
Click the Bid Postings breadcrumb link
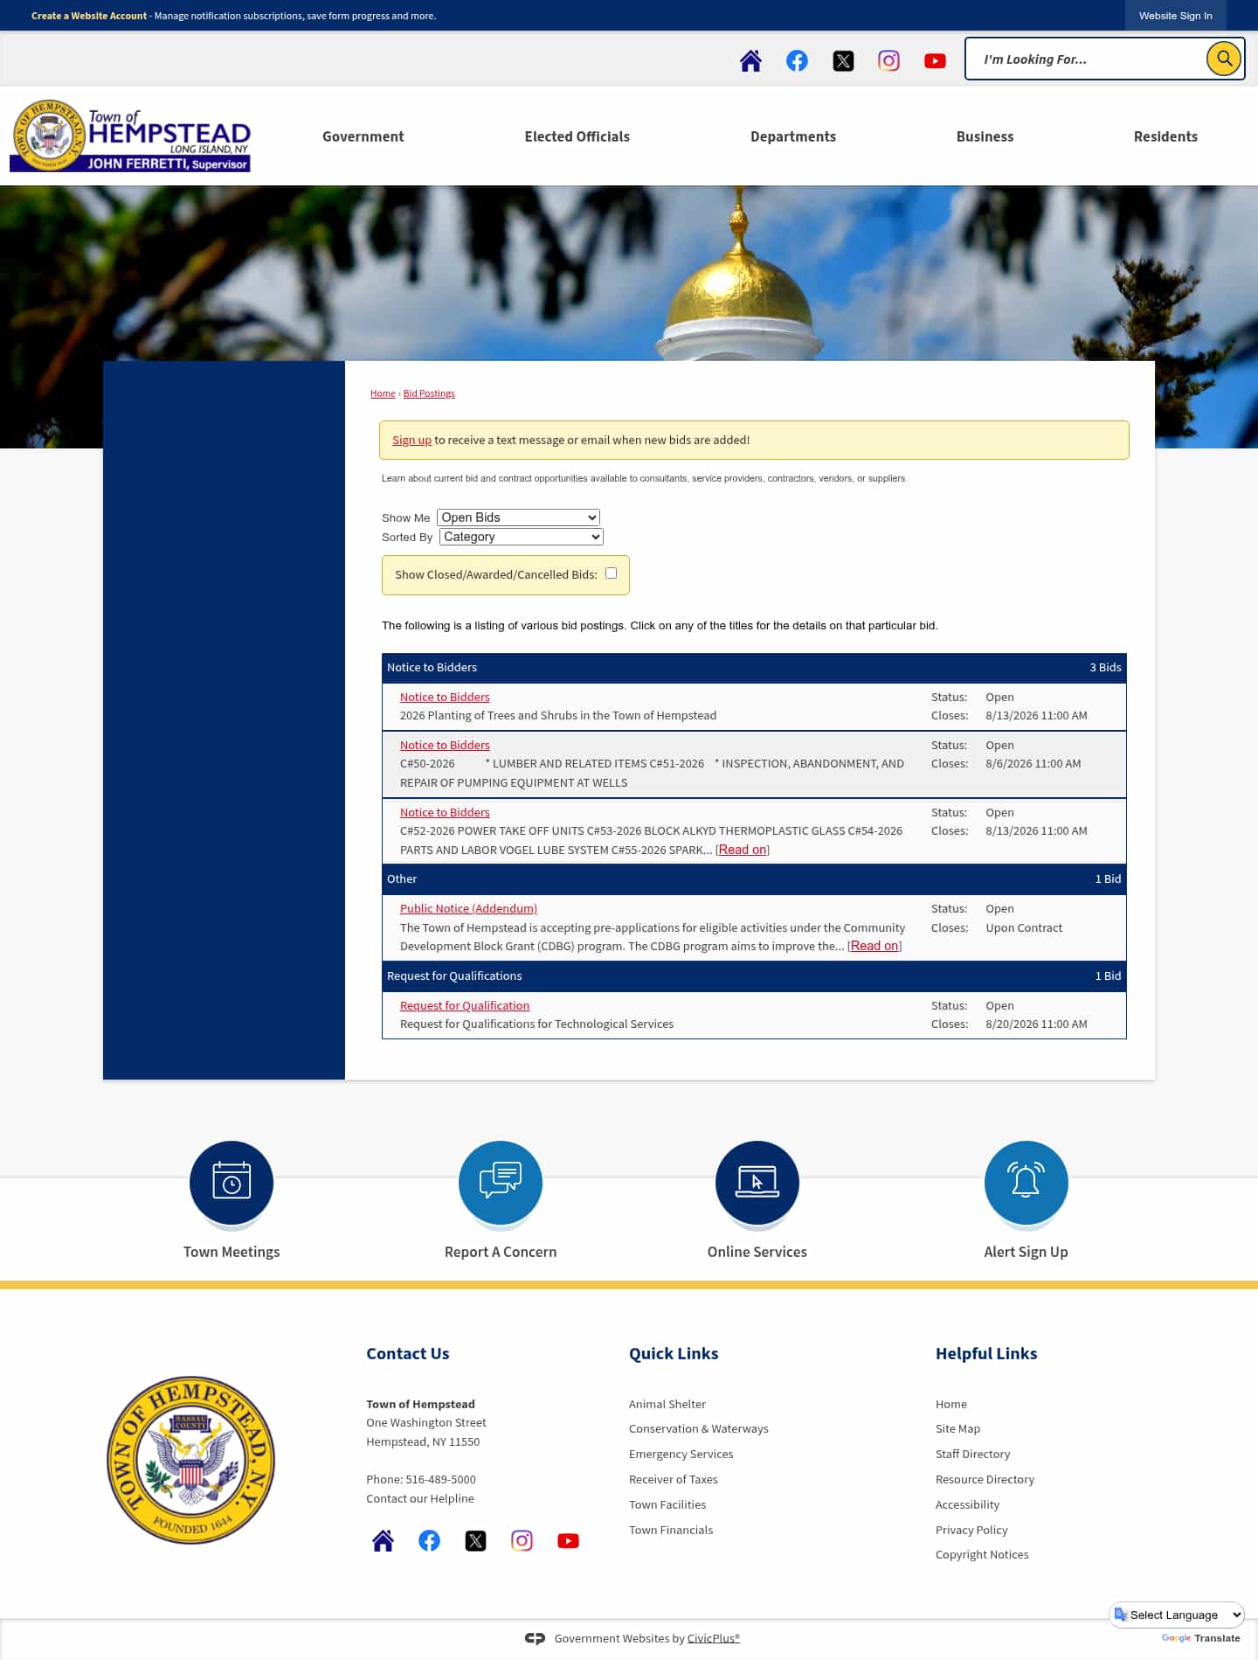[429, 393]
